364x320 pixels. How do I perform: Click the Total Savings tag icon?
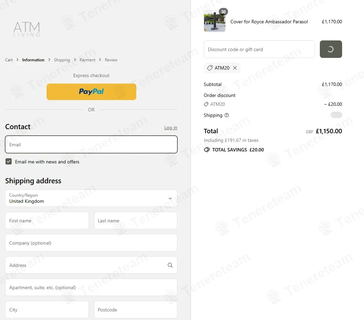[x=207, y=150]
